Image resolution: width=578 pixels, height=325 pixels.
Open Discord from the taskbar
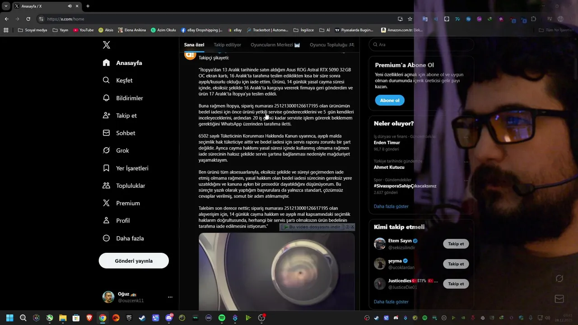point(169,318)
